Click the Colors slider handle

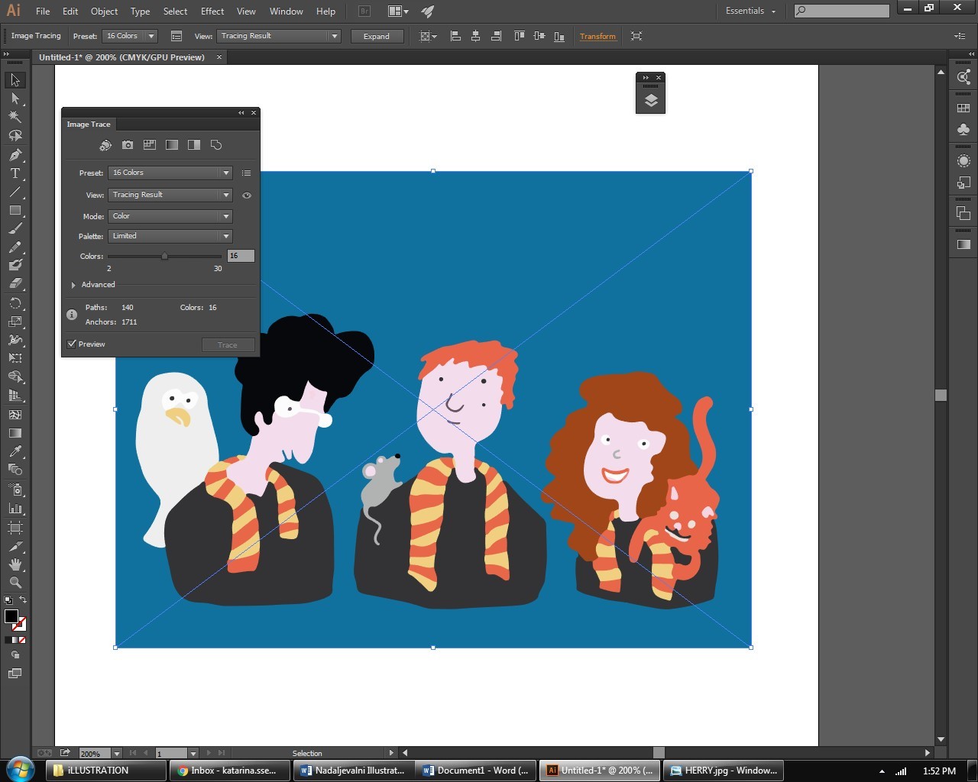164,257
